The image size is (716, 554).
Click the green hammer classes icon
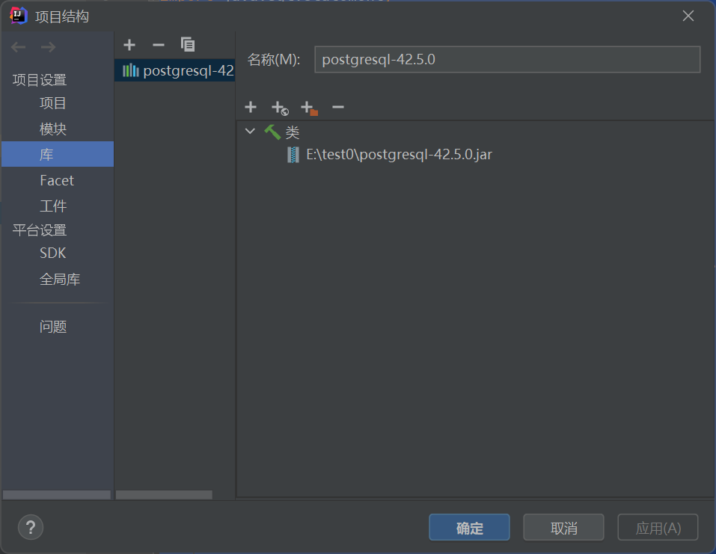pos(272,132)
